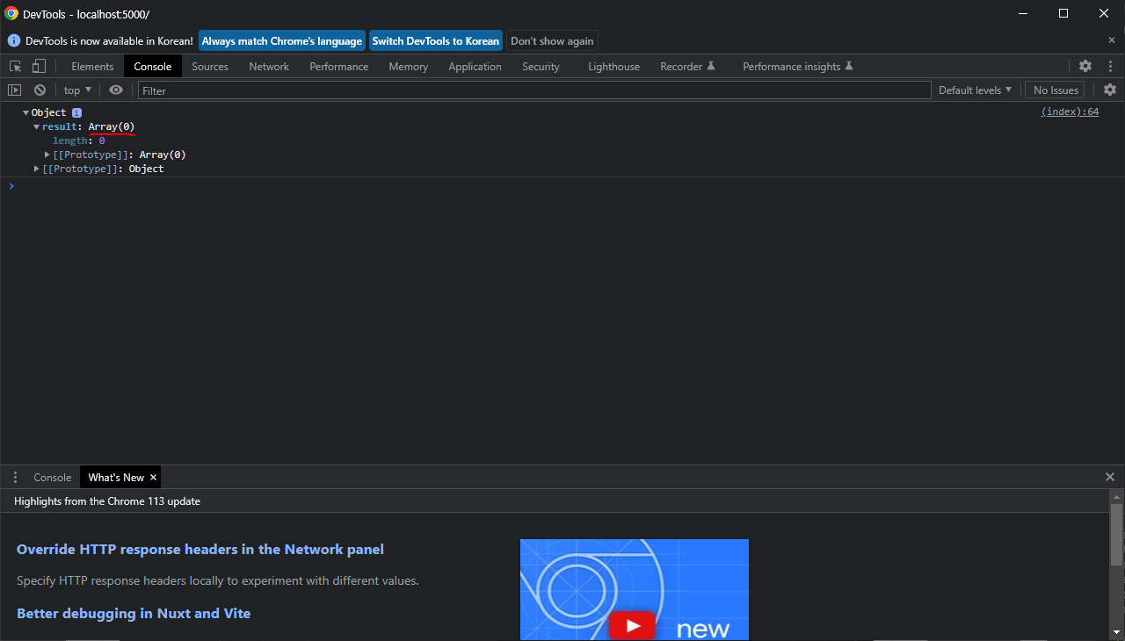1125x641 pixels.
Task: Clear the console output
Action: coord(40,90)
